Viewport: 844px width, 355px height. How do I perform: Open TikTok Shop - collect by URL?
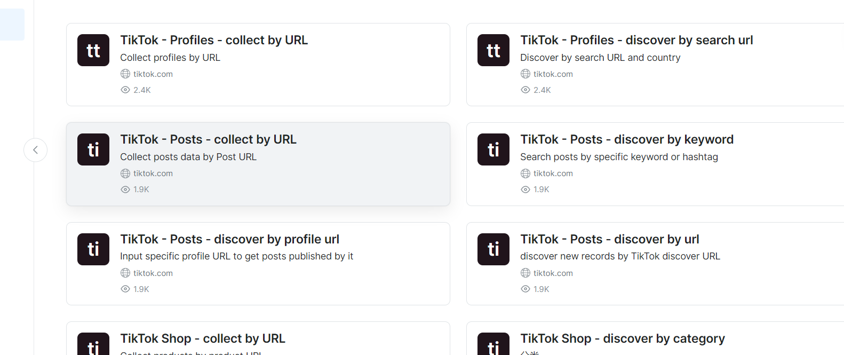pos(203,338)
